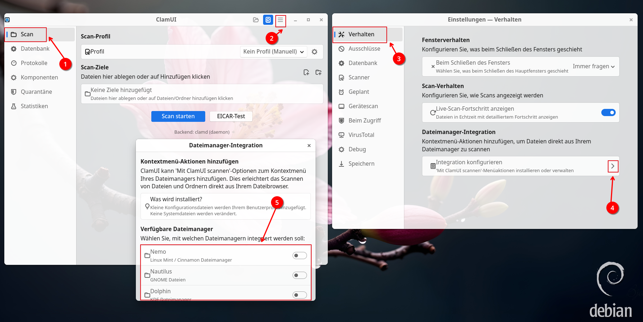Click the Scan starten button
The image size is (643, 322).
point(178,116)
